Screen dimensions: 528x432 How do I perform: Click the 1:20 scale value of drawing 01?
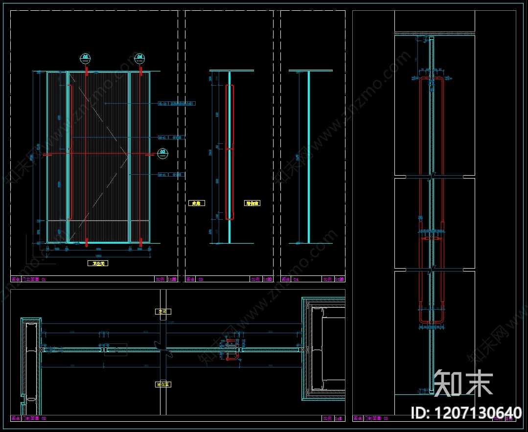[x=172, y=279]
